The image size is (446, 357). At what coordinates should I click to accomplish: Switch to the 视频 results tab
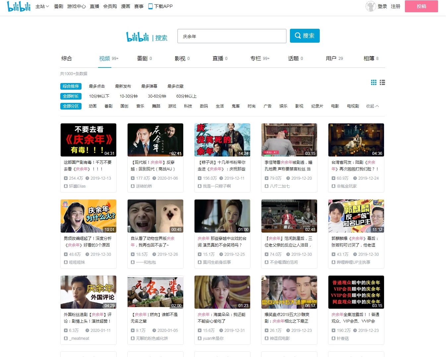coord(109,59)
